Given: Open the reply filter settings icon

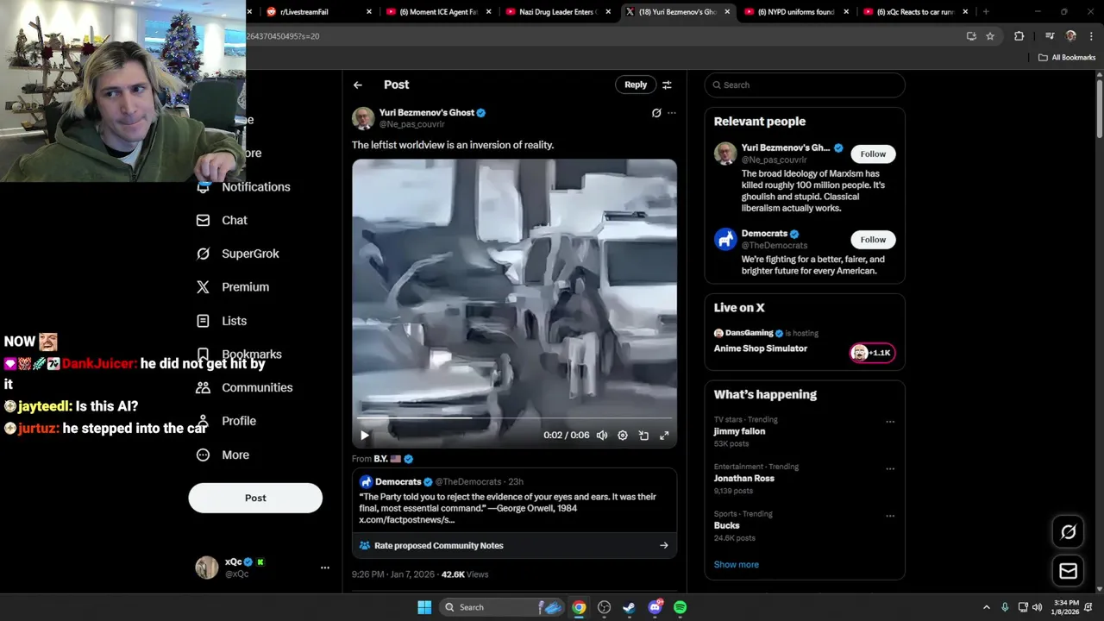Looking at the screenshot, I should pos(667,85).
